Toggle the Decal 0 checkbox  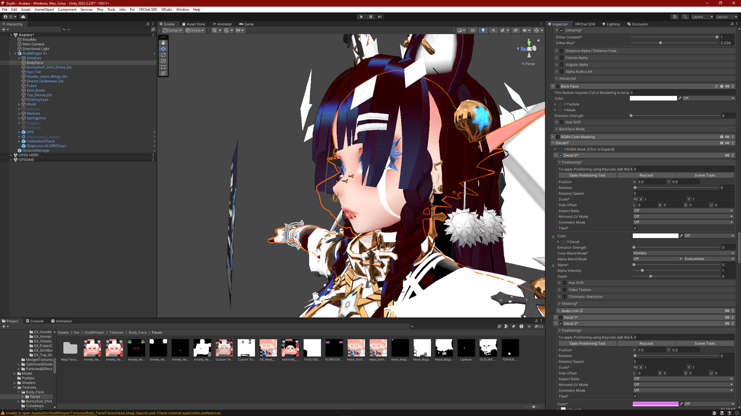(561, 155)
